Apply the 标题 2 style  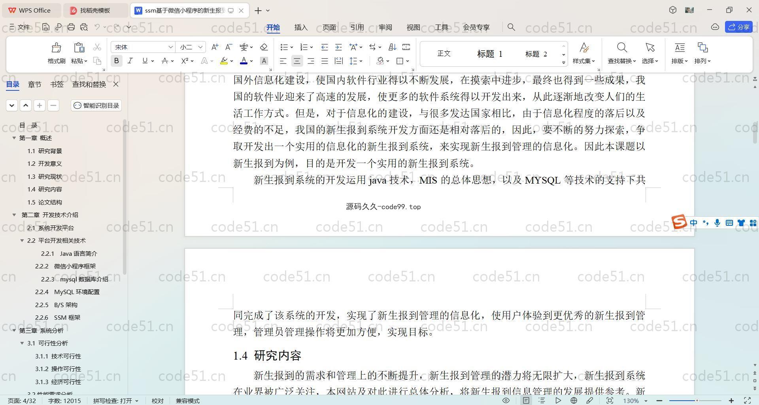(536, 54)
